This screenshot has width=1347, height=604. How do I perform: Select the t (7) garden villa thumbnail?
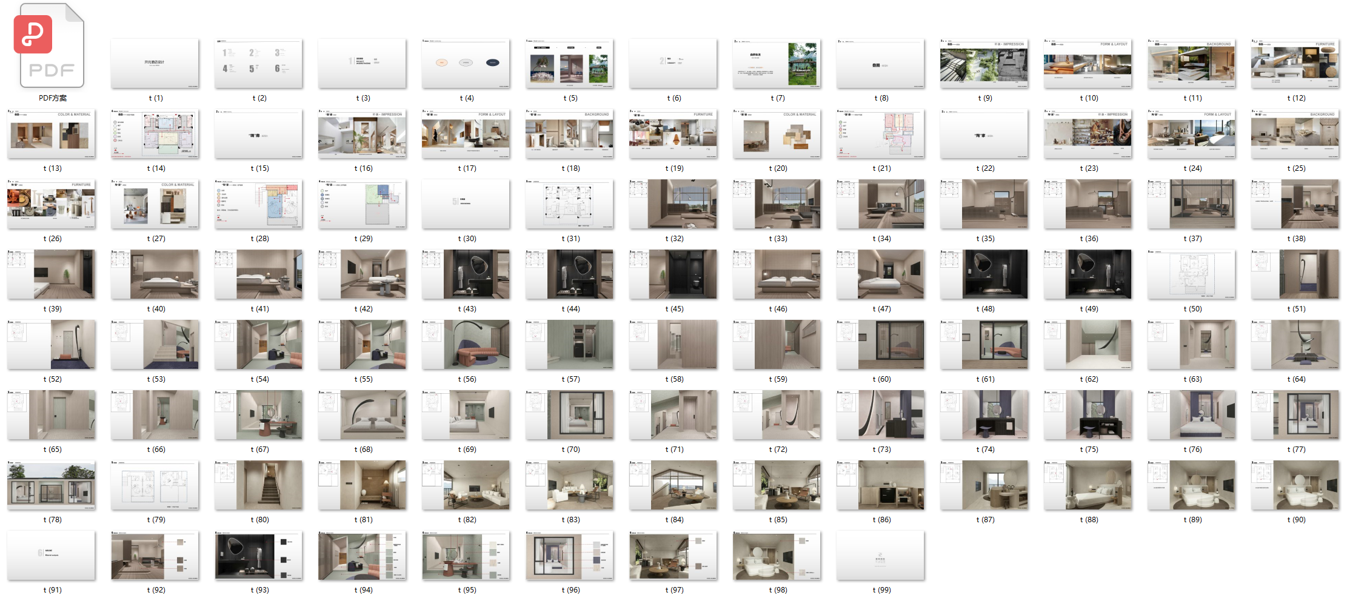pyautogui.click(x=777, y=64)
